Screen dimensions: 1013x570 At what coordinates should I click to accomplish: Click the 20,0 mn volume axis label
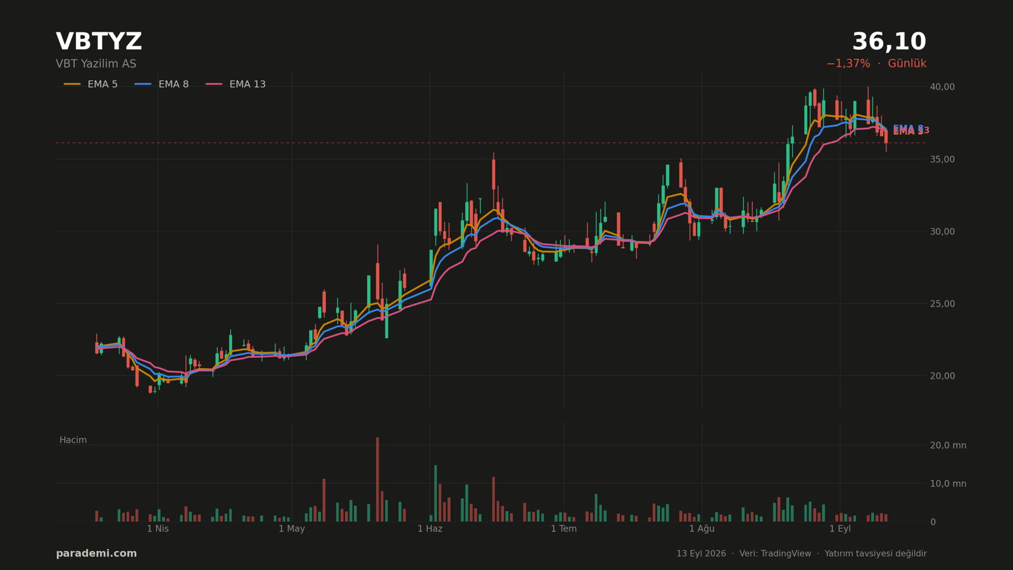coord(948,445)
